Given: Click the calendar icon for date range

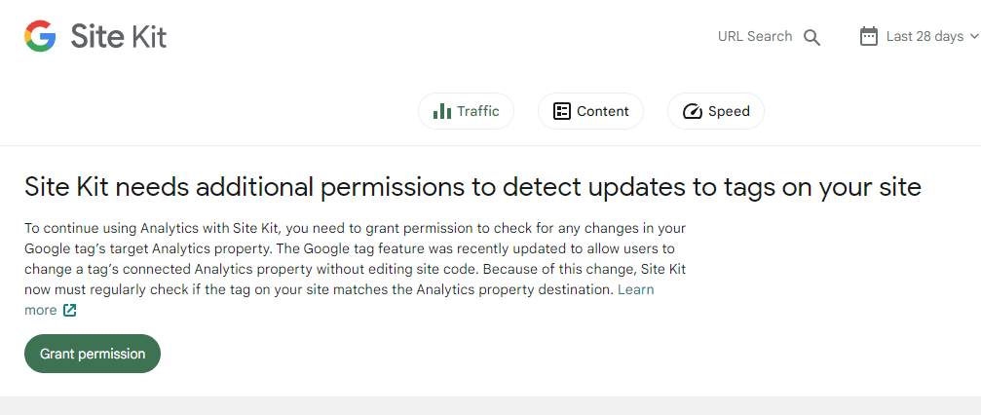Looking at the screenshot, I should pos(869,37).
